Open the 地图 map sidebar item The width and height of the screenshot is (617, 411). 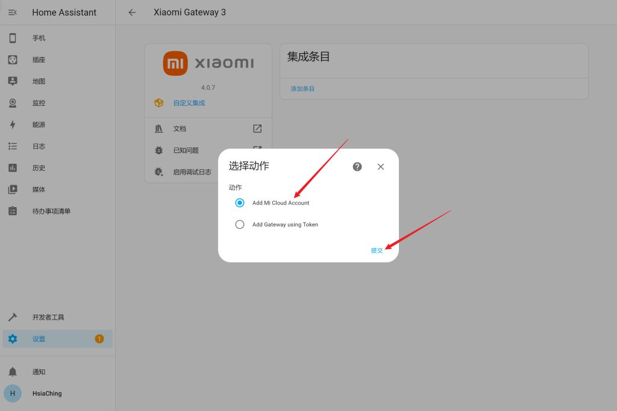57,81
